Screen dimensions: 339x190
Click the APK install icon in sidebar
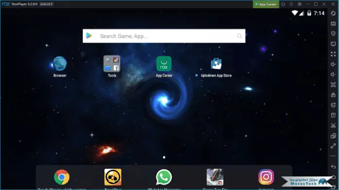click(333, 95)
